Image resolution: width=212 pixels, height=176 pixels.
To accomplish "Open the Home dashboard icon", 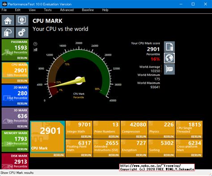I will click(8, 20).
